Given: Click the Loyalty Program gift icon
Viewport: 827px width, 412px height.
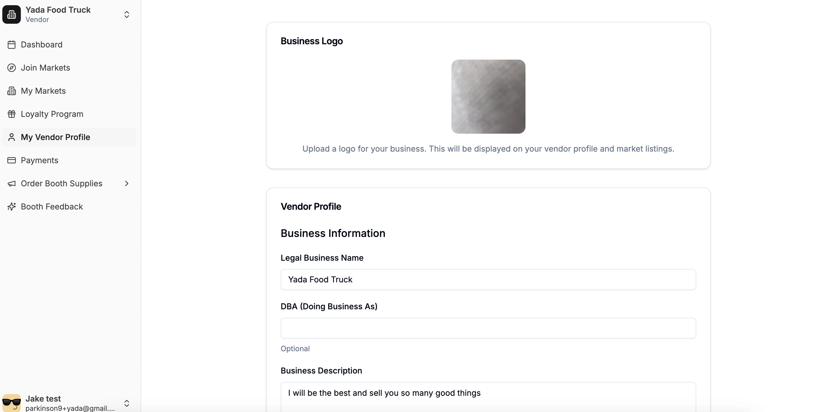Looking at the screenshot, I should pos(12,114).
